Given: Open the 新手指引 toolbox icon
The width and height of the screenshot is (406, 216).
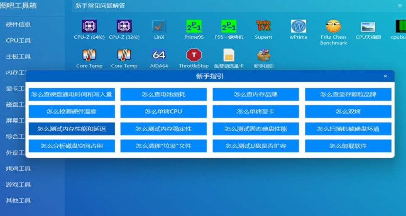Looking at the screenshot, I should click(x=264, y=55).
